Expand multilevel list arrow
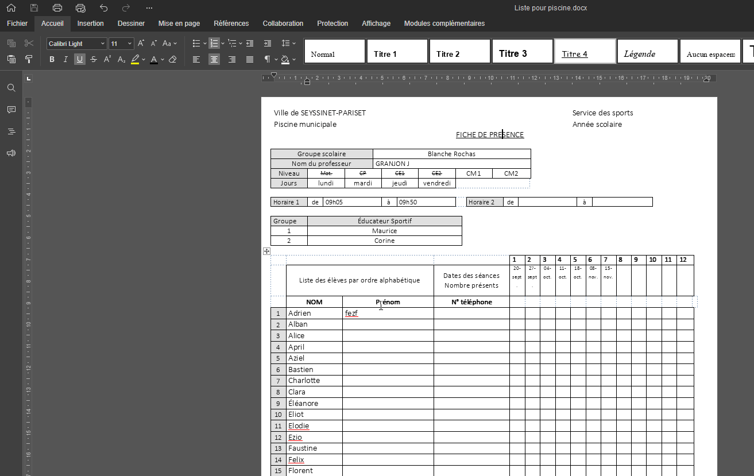 [x=241, y=44]
